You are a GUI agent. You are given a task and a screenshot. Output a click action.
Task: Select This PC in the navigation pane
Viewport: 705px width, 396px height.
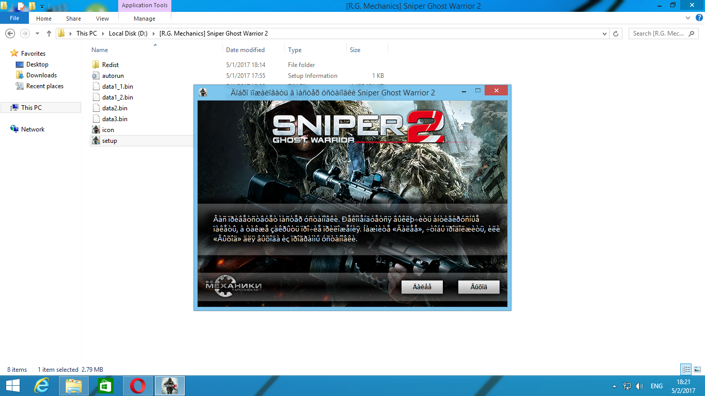pos(40,108)
